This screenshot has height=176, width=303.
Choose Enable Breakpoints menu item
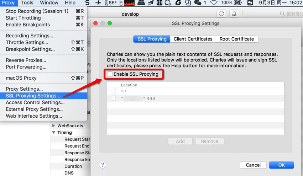tap(44, 25)
